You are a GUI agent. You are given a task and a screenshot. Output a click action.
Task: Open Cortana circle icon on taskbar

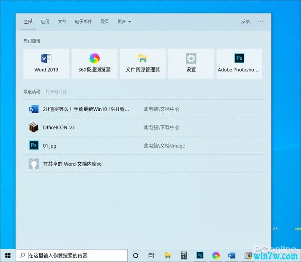coord(135,256)
